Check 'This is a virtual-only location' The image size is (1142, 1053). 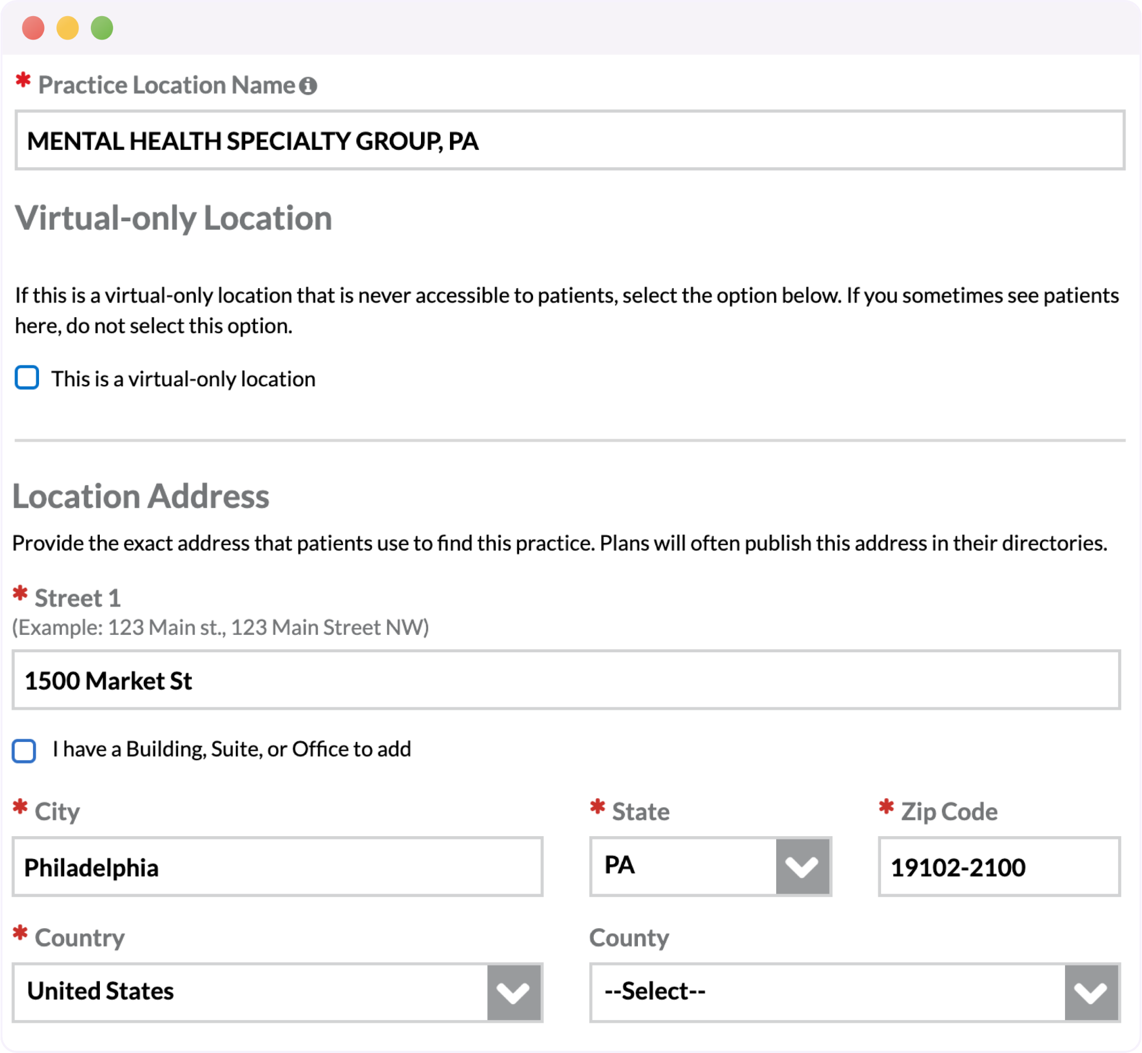tap(27, 378)
